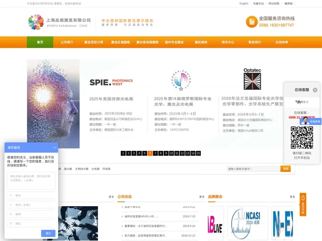The image size is (322, 241).
Task: Select carousel page 8
Action: coord(161,153)
